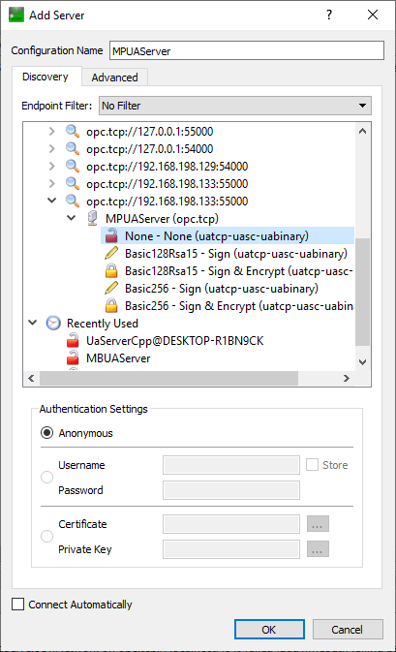Select the Anonymous authentication radio button
The height and width of the screenshot is (652, 396).
click(x=46, y=433)
